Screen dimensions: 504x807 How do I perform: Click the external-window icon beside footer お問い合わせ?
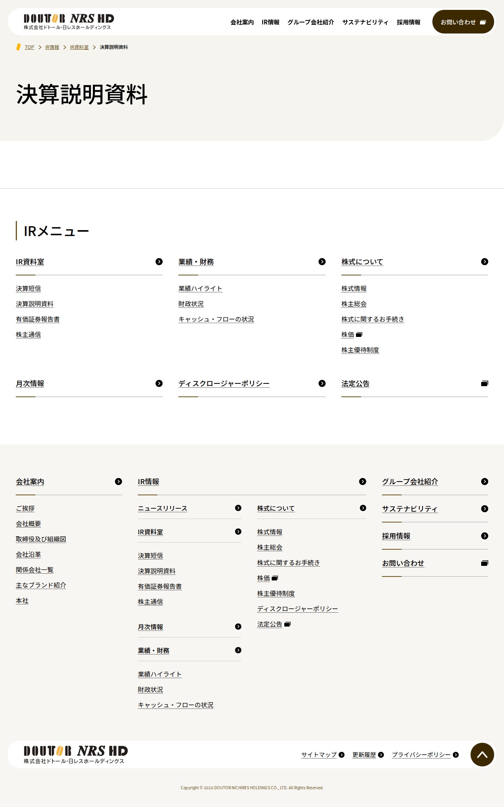[x=485, y=563]
